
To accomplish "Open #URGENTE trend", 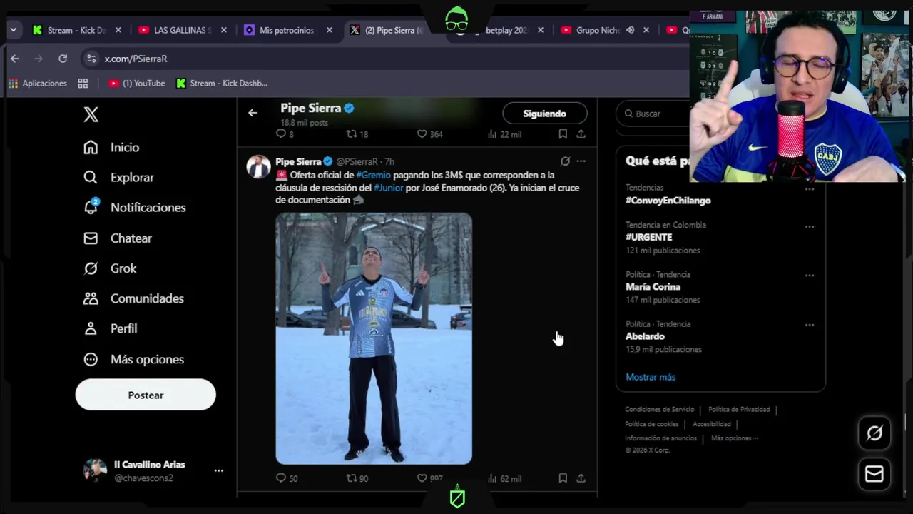I will click(648, 237).
